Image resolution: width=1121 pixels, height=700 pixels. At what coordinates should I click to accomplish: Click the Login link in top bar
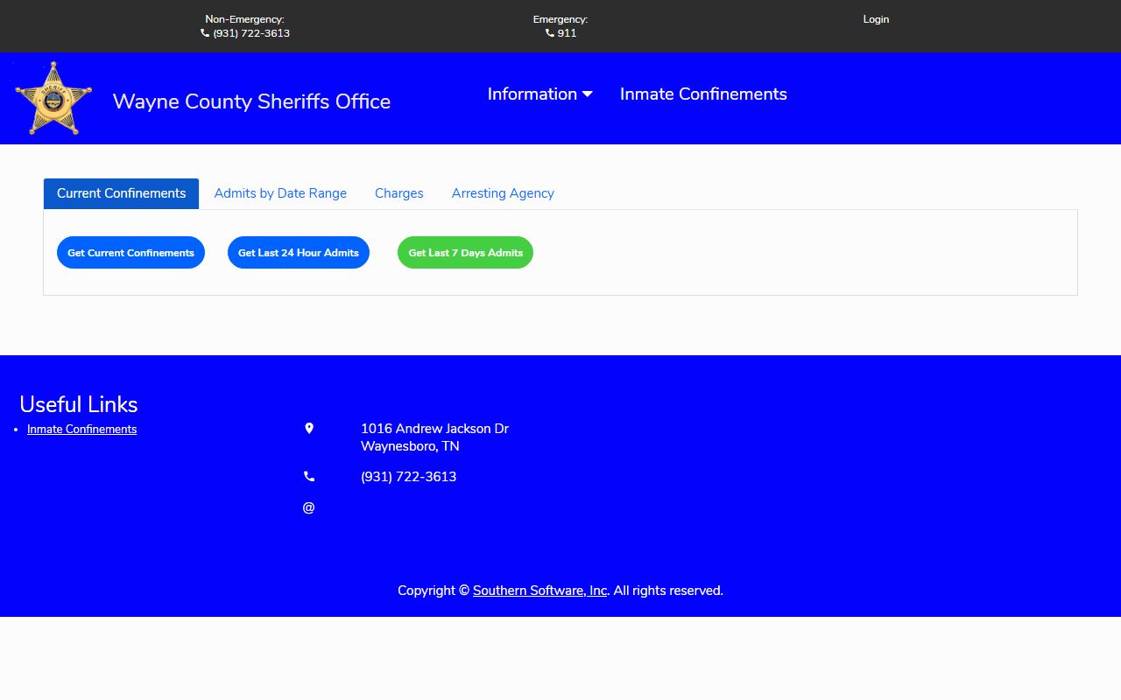[x=876, y=19]
